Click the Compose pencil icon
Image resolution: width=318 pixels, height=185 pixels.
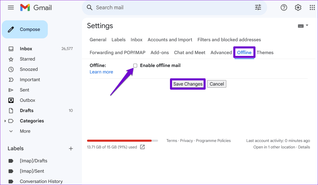pos(11,29)
